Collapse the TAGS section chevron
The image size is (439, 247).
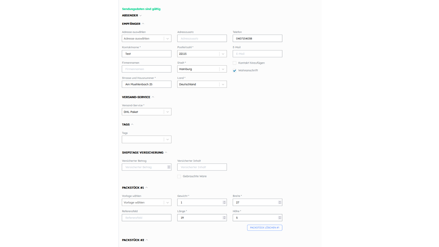coord(132,124)
